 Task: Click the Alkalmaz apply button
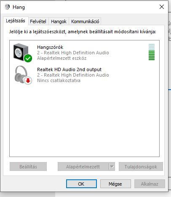pyautogui.click(x=150, y=184)
